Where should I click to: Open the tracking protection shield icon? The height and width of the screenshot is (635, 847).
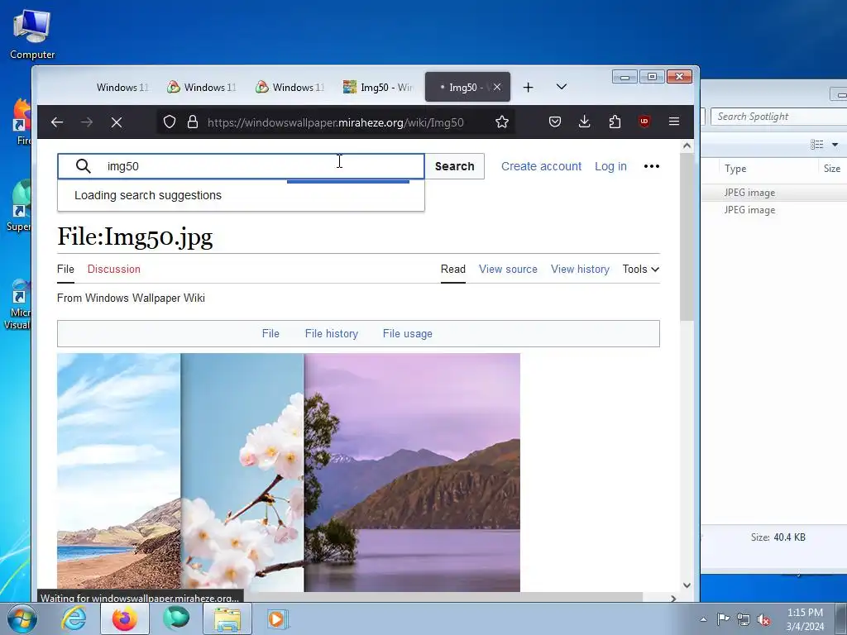click(170, 122)
